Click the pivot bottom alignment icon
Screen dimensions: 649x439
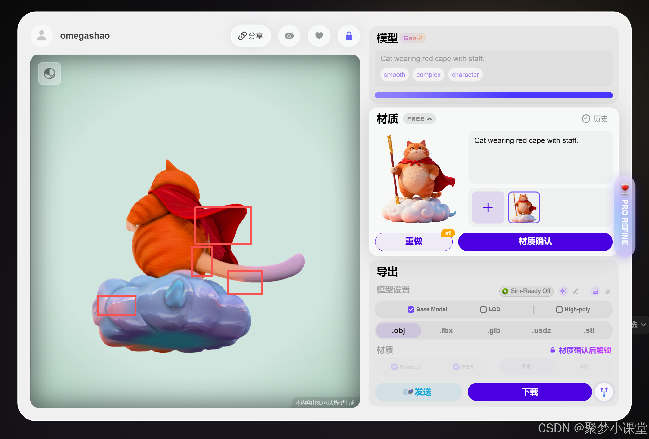pos(595,291)
